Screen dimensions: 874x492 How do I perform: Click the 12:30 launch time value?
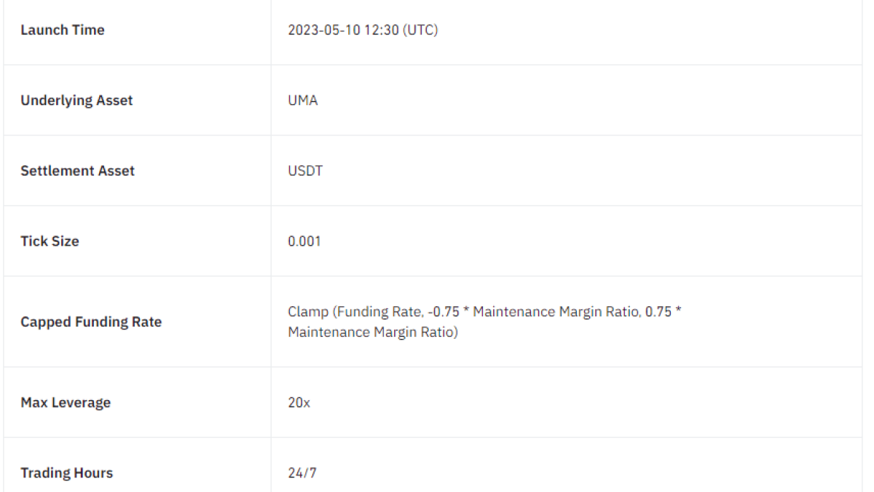click(384, 30)
